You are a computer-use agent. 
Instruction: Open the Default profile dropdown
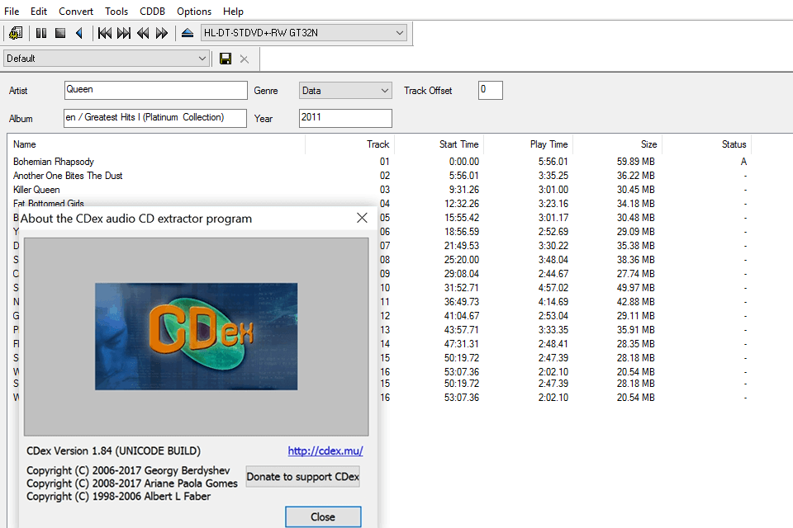pos(202,59)
